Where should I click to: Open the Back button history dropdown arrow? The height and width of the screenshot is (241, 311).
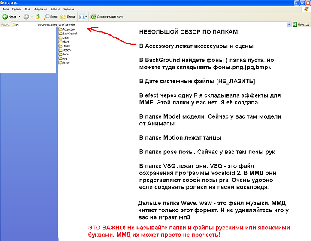point(19,17)
